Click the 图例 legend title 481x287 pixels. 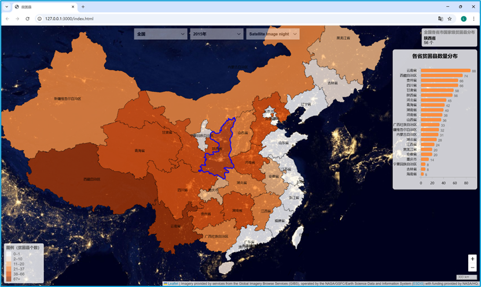click(x=23, y=248)
